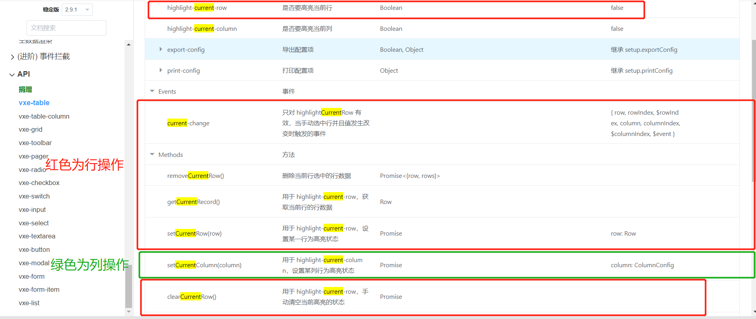The image size is (756, 319).
Task: Open vxe-input documentation
Action: coord(32,210)
